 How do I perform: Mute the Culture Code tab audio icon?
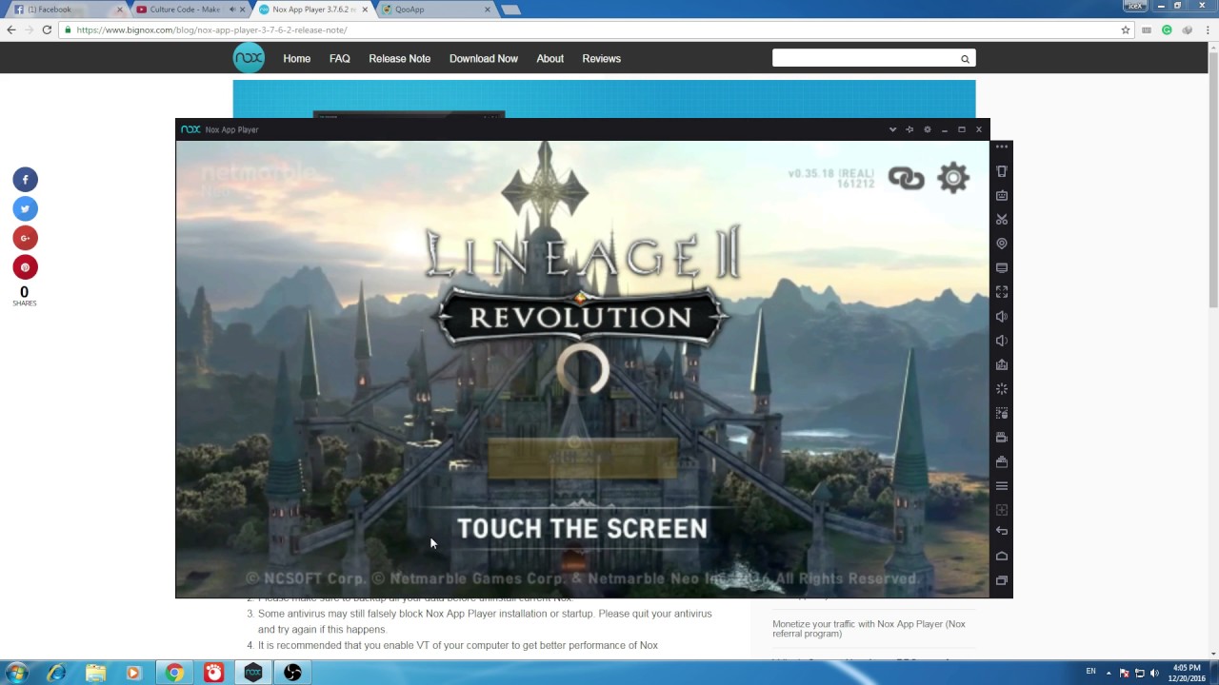(x=231, y=10)
